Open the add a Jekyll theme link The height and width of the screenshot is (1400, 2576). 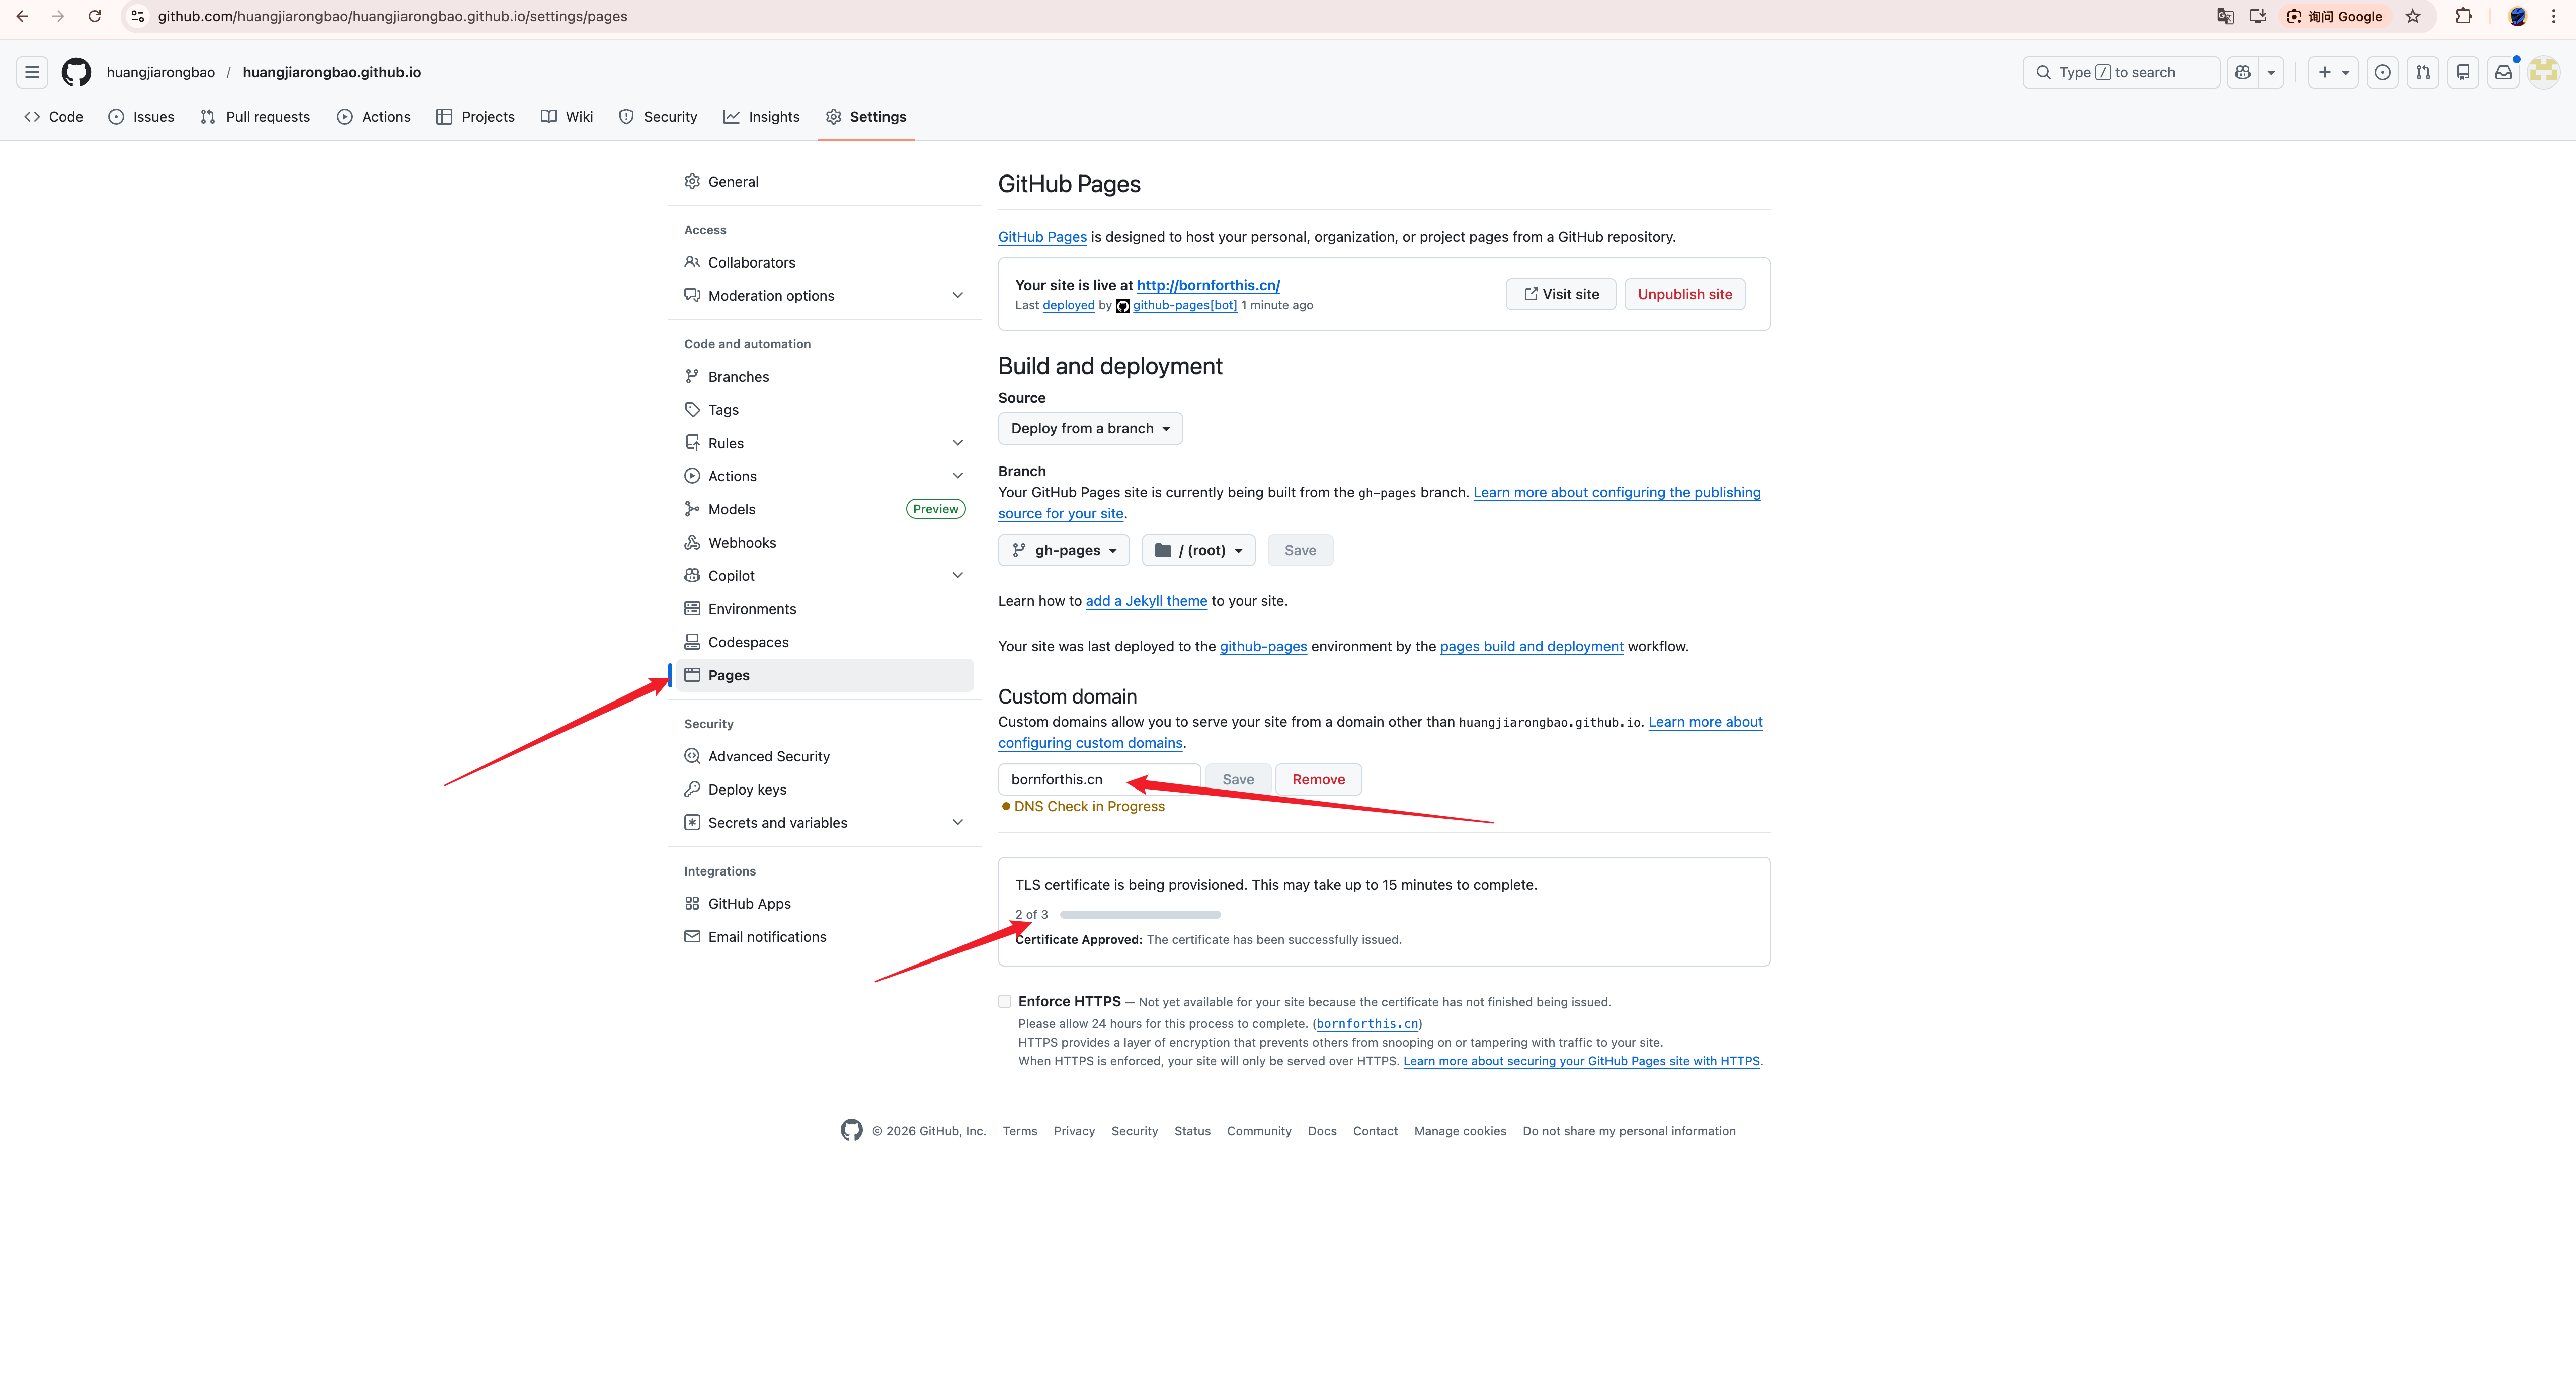(1146, 600)
